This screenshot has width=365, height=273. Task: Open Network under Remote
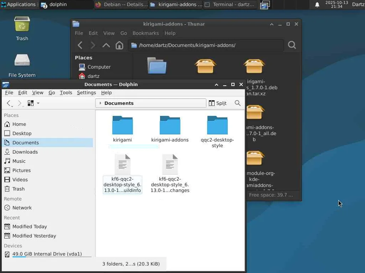click(48, 208)
